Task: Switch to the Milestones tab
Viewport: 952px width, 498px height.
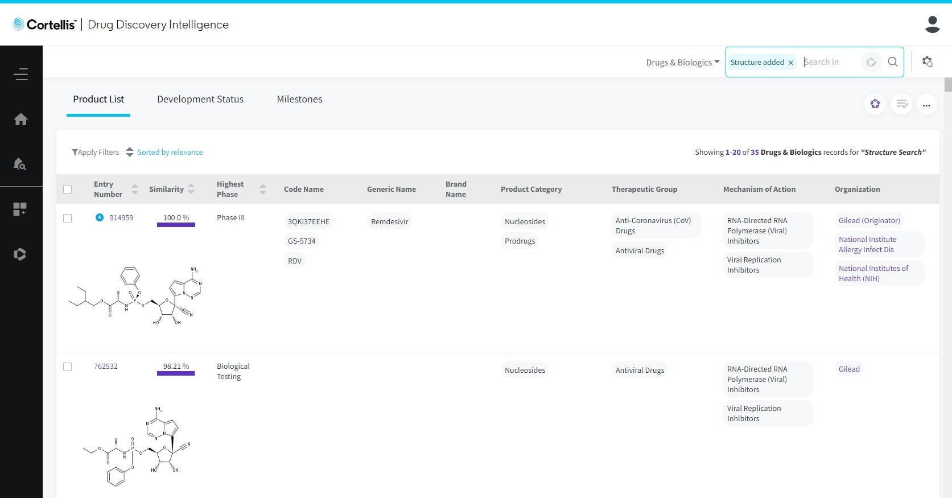Action: (x=299, y=99)
